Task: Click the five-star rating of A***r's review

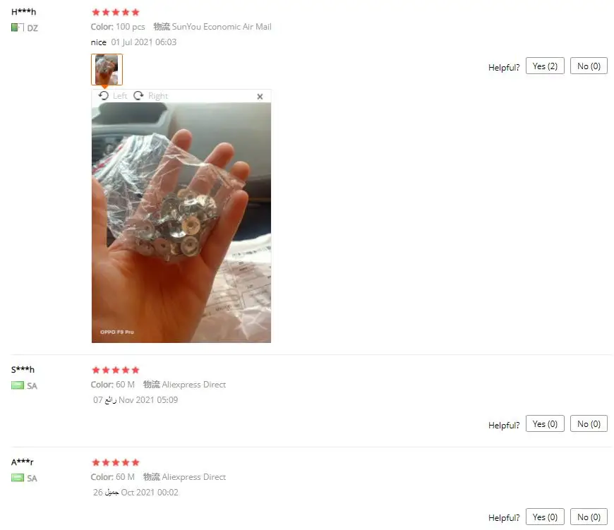Action: tap(116, 462)
